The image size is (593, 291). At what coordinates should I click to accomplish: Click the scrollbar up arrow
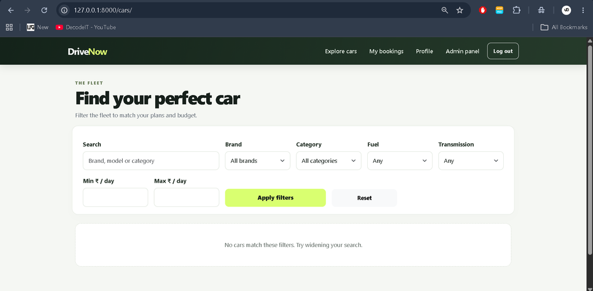(590, 41)
